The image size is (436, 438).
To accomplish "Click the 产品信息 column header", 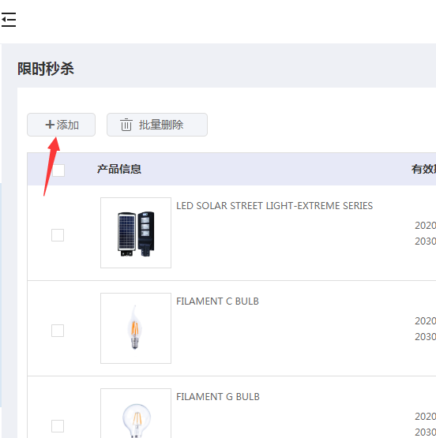I will 119,169.
